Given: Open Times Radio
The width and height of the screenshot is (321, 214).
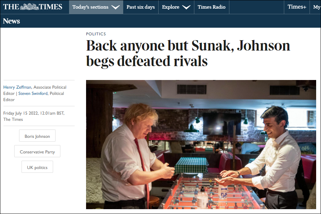Looking at the screenshot, I should click(211, 7).
